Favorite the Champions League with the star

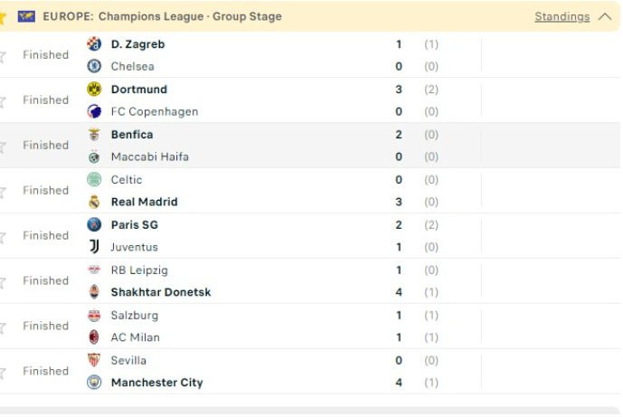point(3,16)
